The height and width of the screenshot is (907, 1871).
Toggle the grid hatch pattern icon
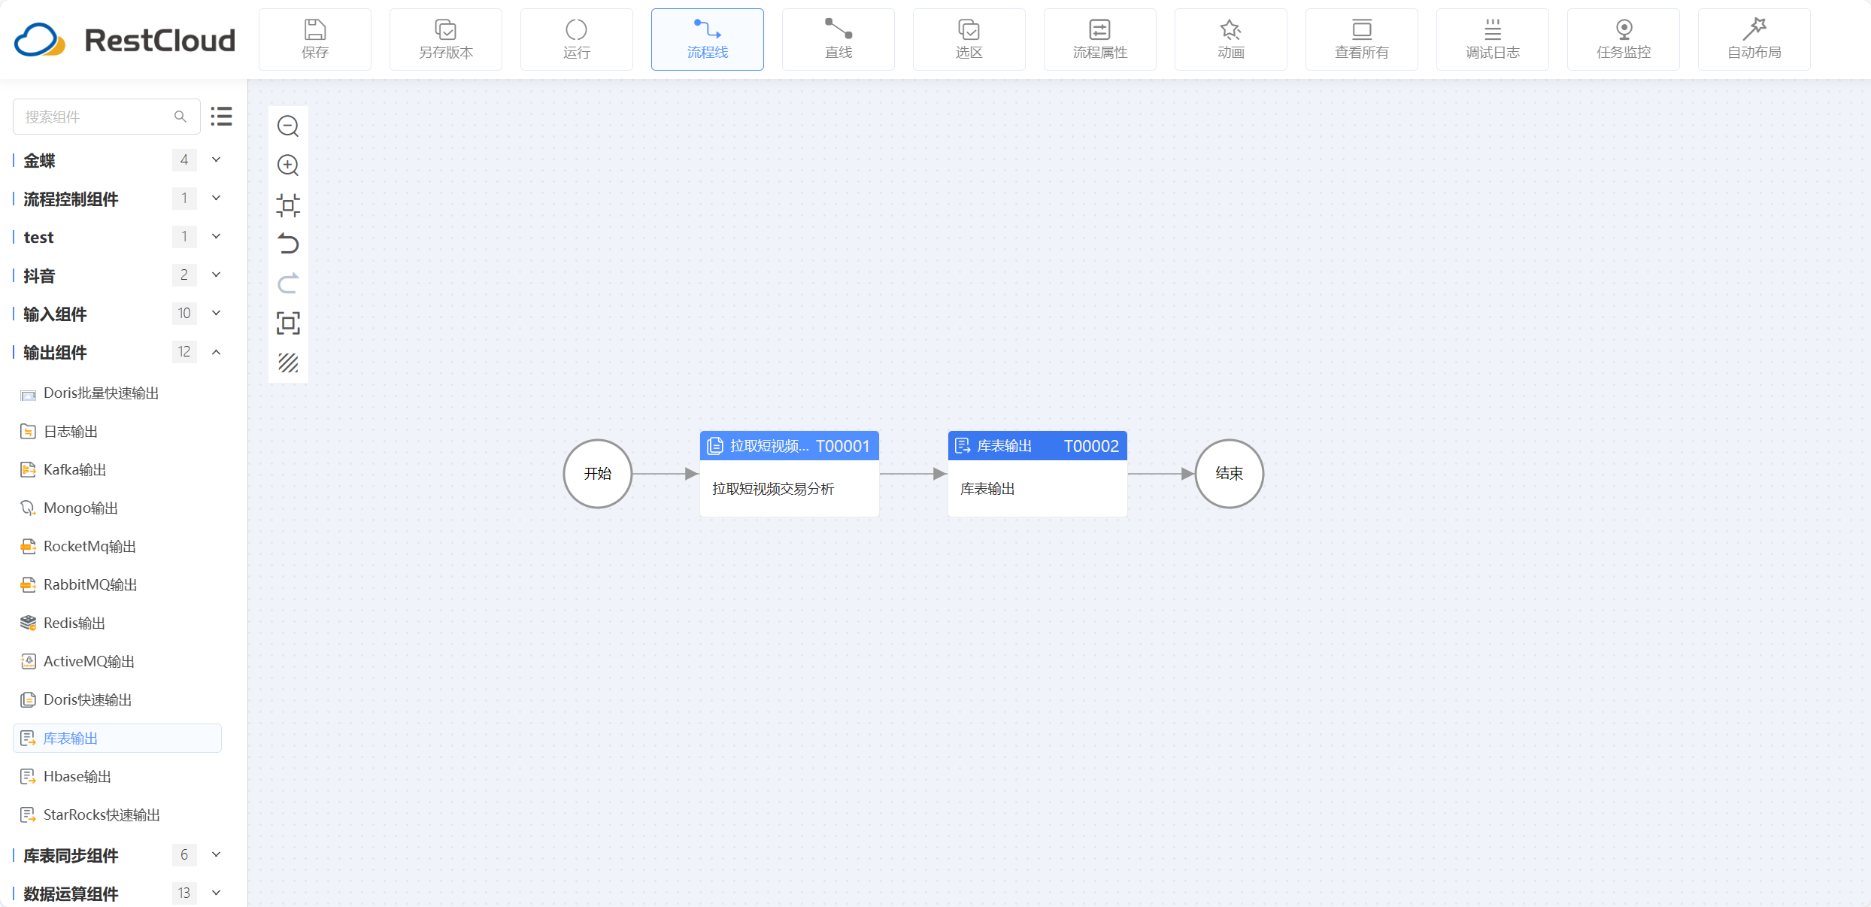[288, 363]
